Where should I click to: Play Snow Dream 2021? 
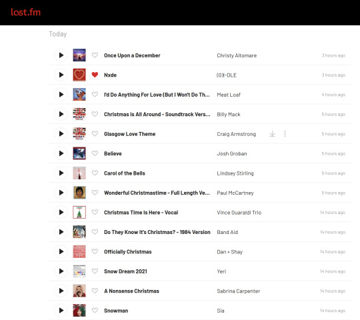click(x=61, y=271)
